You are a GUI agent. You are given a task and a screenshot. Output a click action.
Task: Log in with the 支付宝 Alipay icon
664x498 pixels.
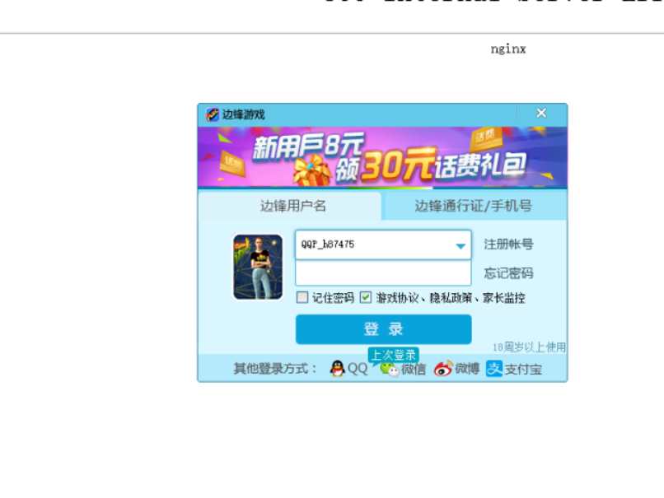[494, 369]
